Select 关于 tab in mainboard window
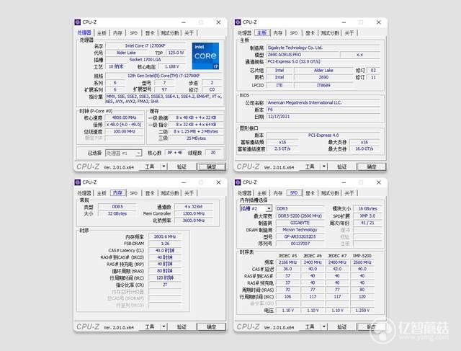The width and height of the screenshot is (461, 351). pos(349,33)
